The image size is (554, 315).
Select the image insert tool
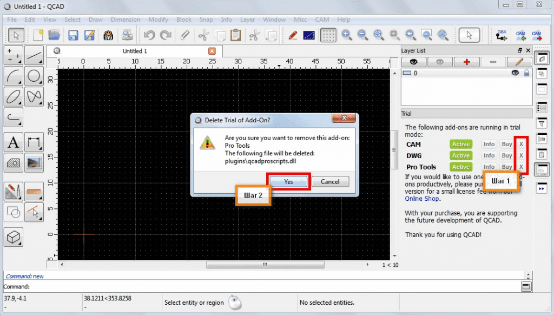[x=34, y=163]
